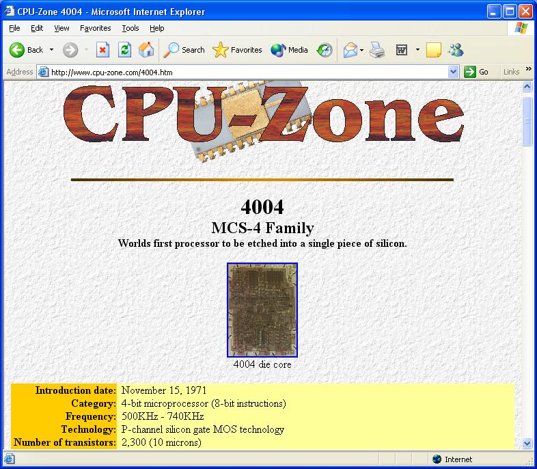Image resolution: width=537 pixels, height=469 pixels.
Task: Click the 'Introduction date:' label
Action: (x=76, y=390)
